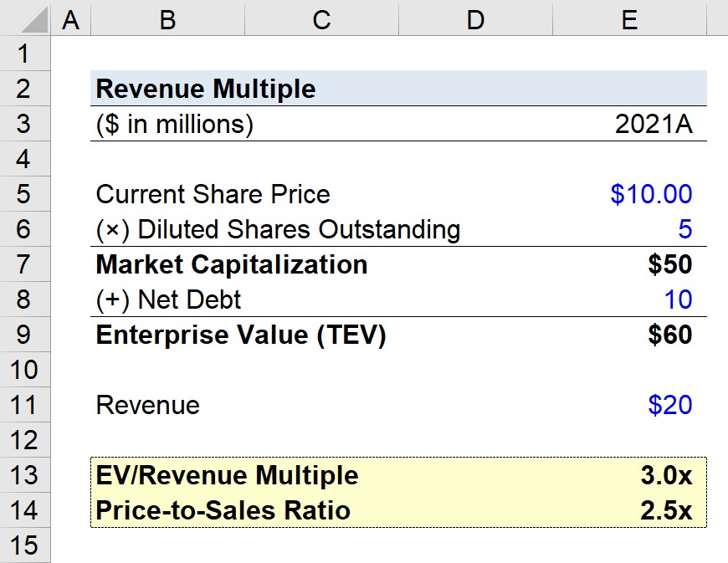This screenshot has width=728, height=563.
Task: Select row 15 header
Action: pos(25,545)
